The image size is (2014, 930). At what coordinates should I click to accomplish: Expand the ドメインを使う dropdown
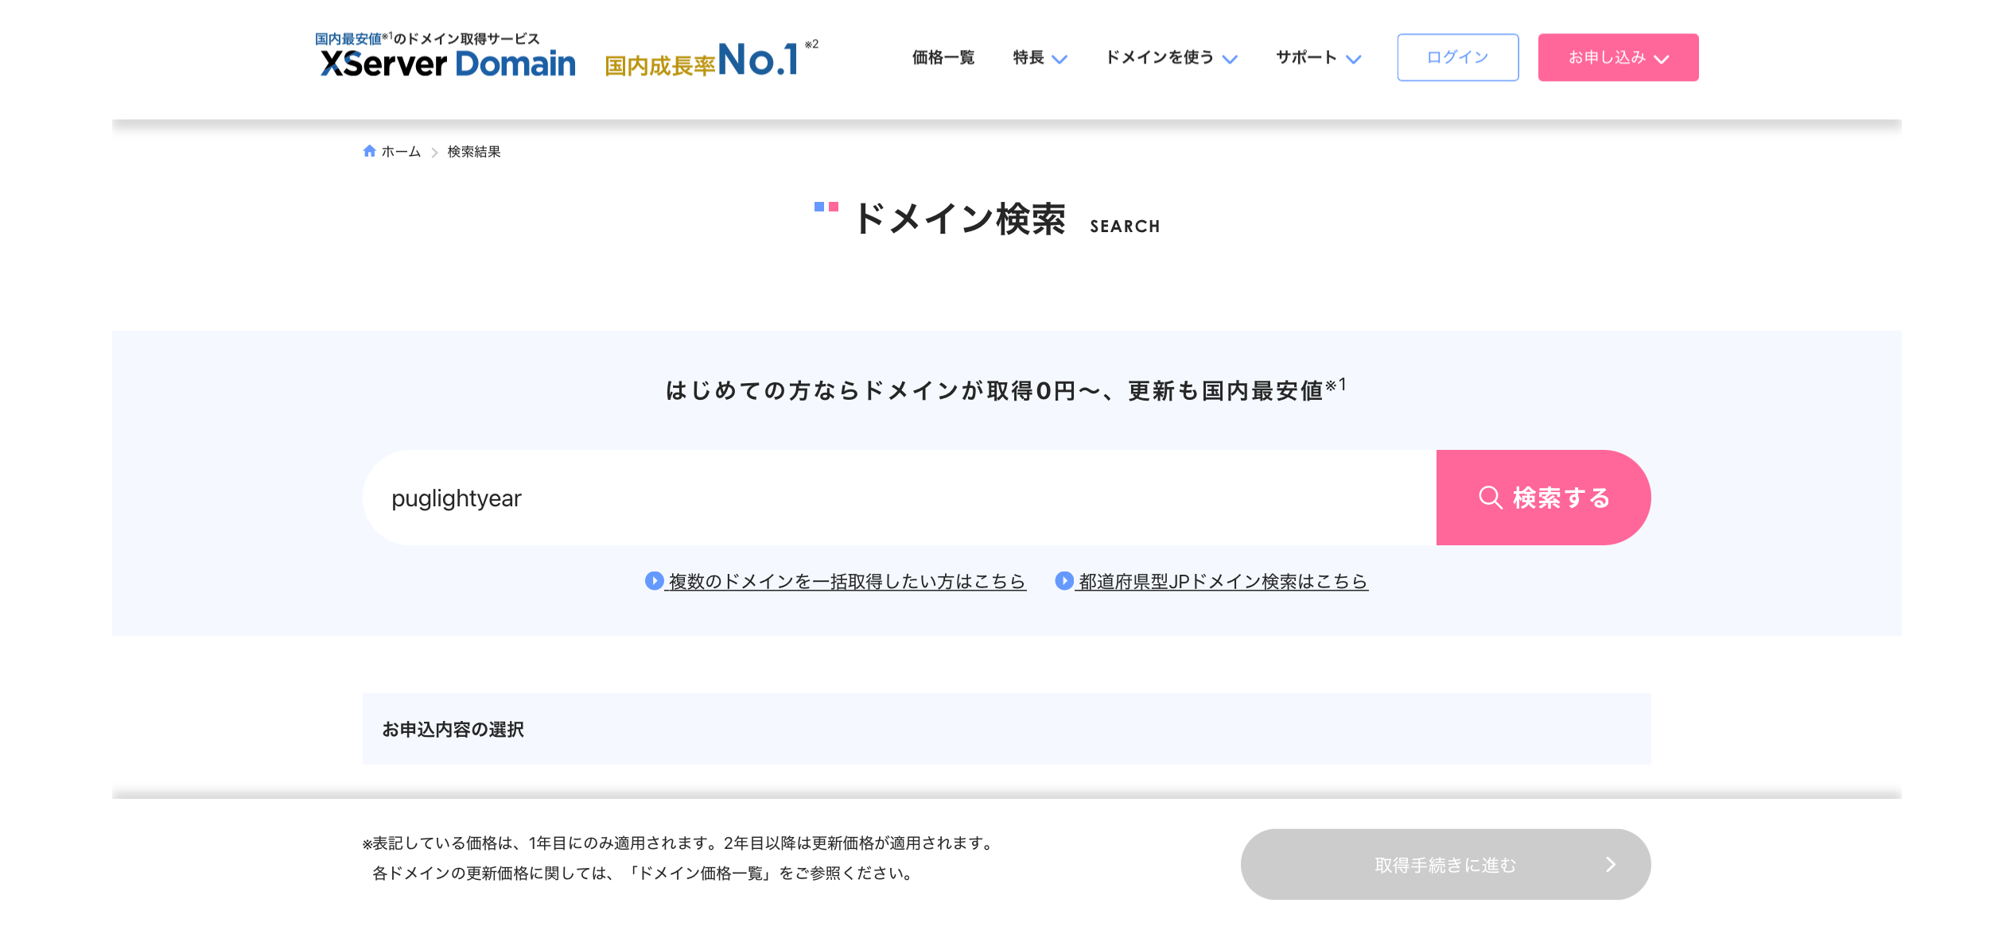coord(1172,57)
